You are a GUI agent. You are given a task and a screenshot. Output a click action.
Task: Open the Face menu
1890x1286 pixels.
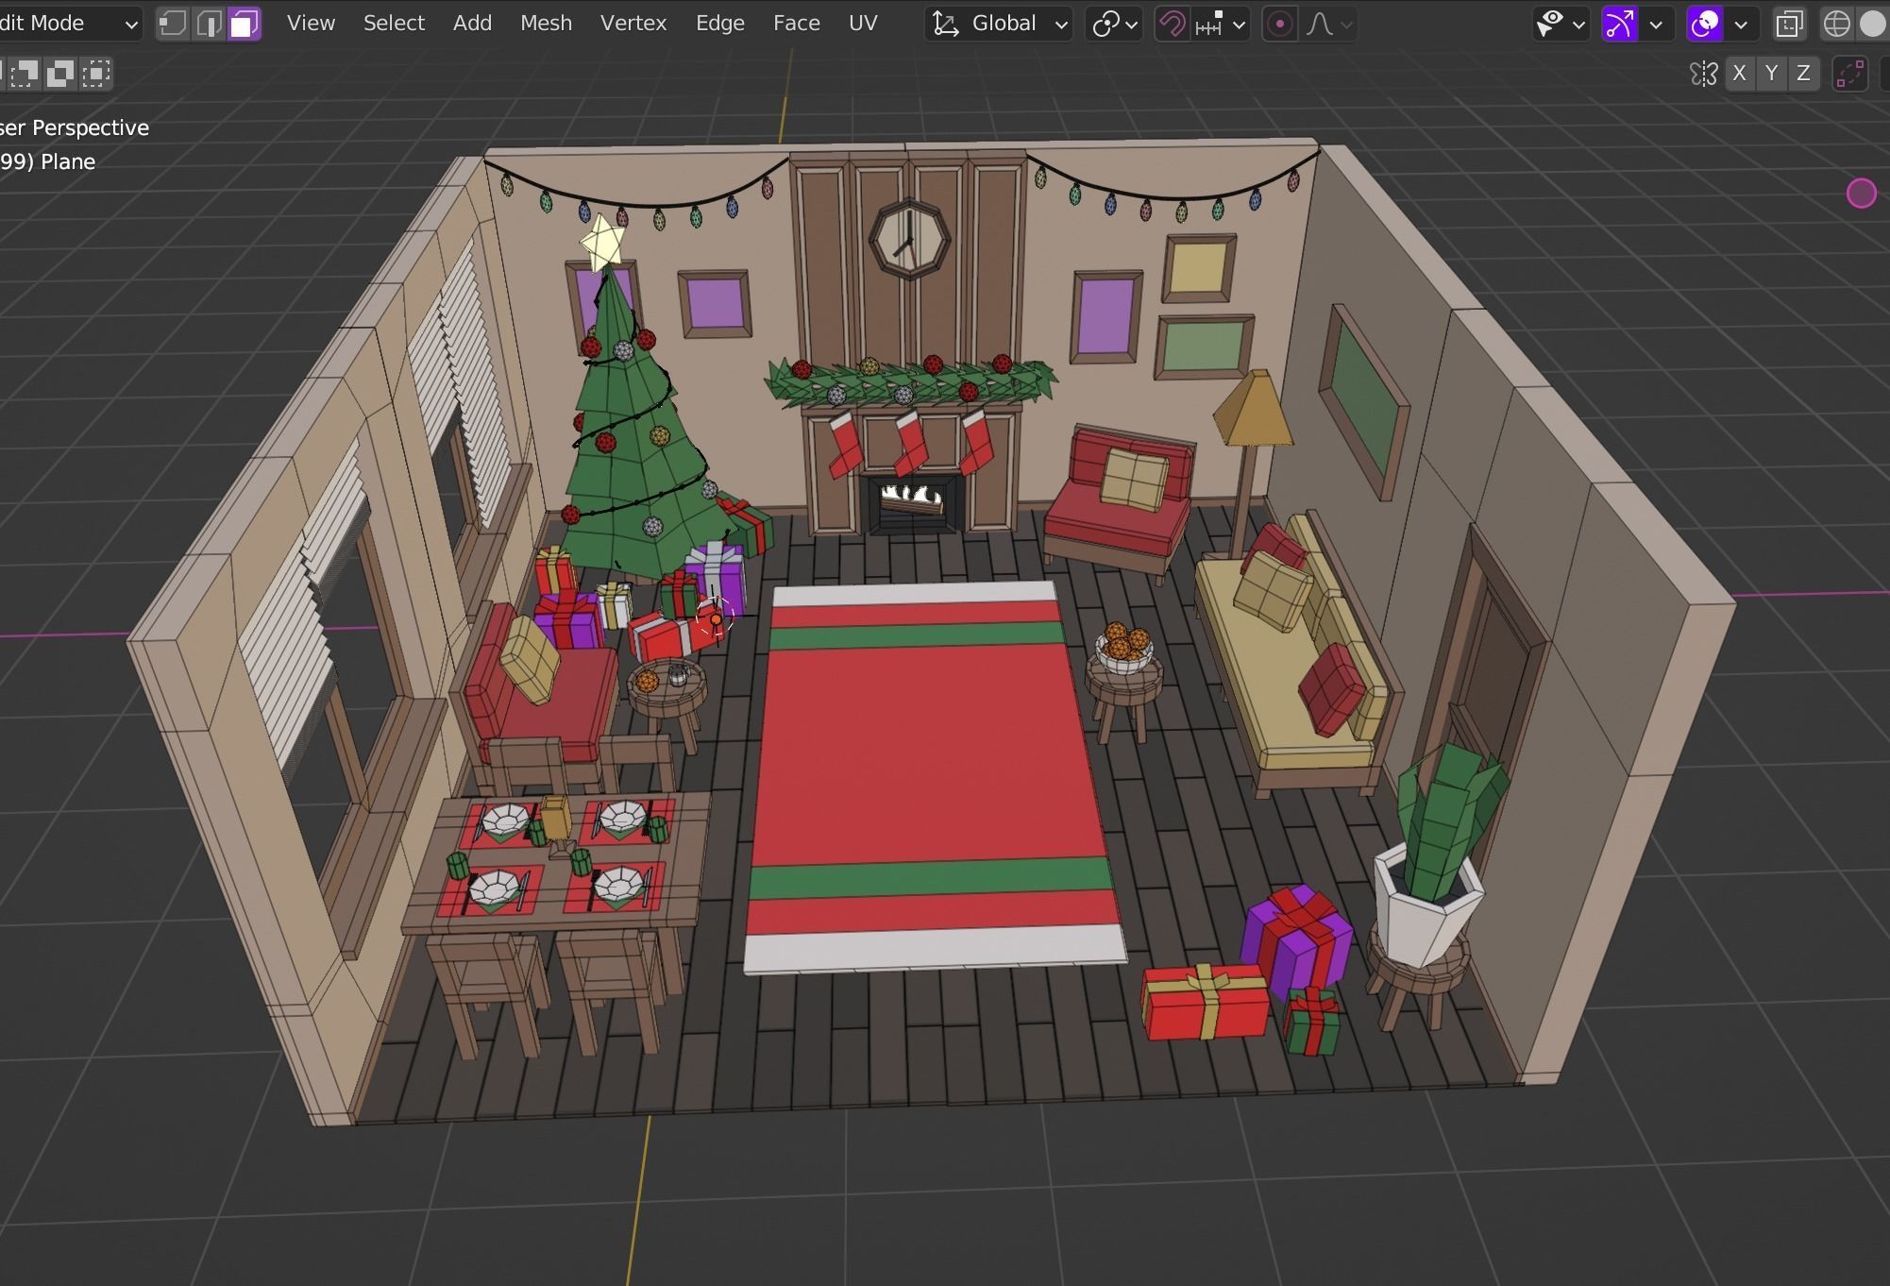[x=796, y=24]
